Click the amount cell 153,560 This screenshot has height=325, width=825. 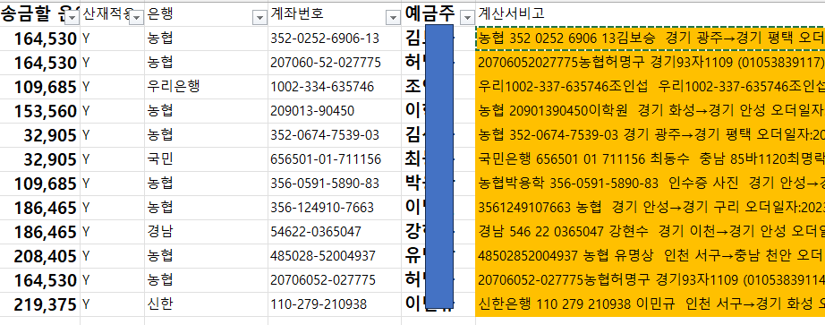point(40,111)
